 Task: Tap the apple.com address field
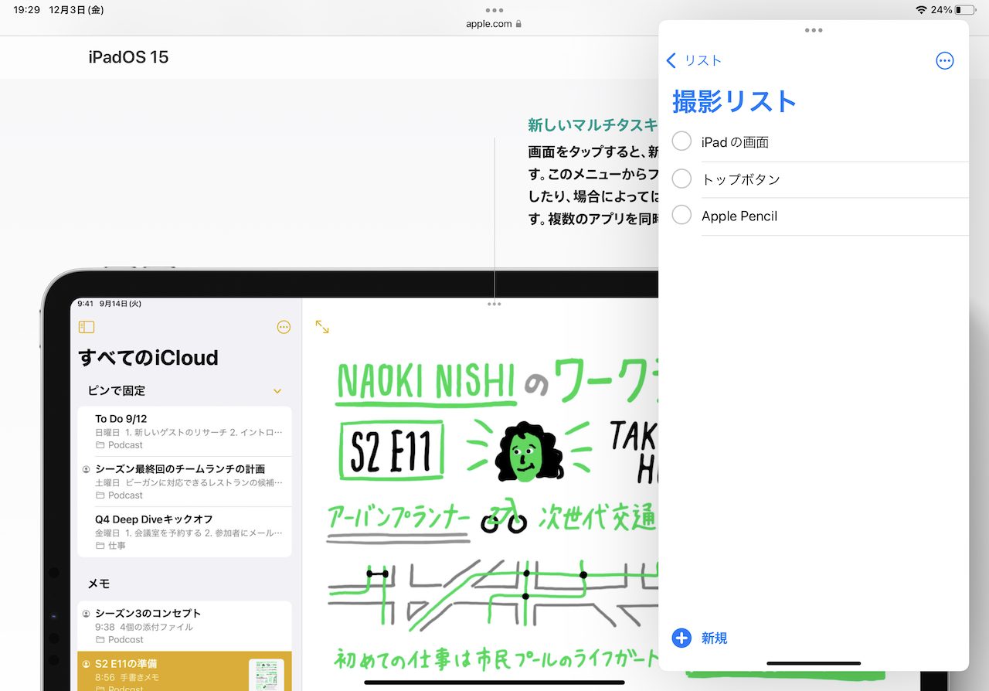[x=494, y=24]
